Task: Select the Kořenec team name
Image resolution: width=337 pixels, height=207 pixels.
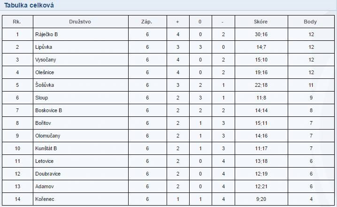Action: point(45,199)
